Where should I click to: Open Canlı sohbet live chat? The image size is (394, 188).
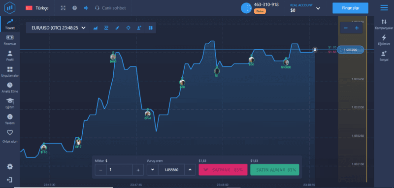(110, 8)
